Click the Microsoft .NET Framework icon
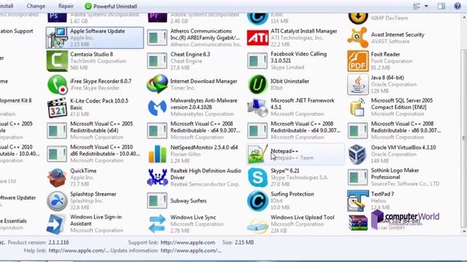Screen dimensions: 467x262 [x=258, y=108]
